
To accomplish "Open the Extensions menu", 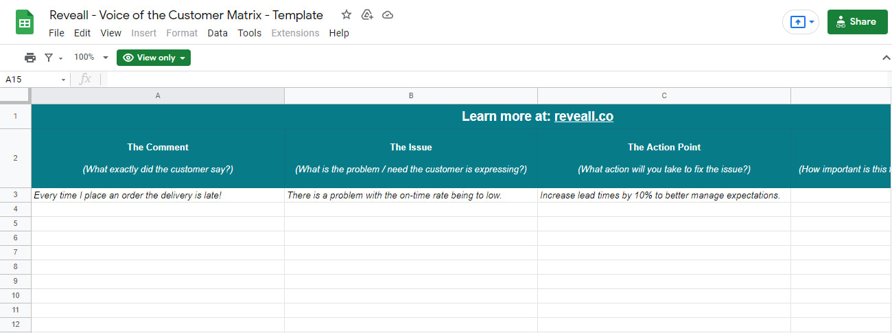I will point(295,33).
